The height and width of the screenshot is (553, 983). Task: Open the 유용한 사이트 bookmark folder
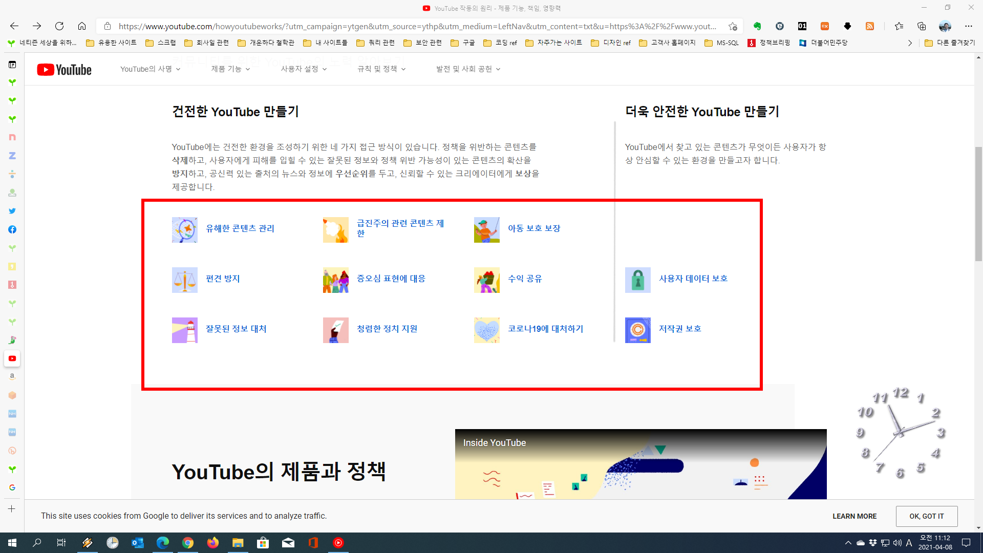point(112,43)
